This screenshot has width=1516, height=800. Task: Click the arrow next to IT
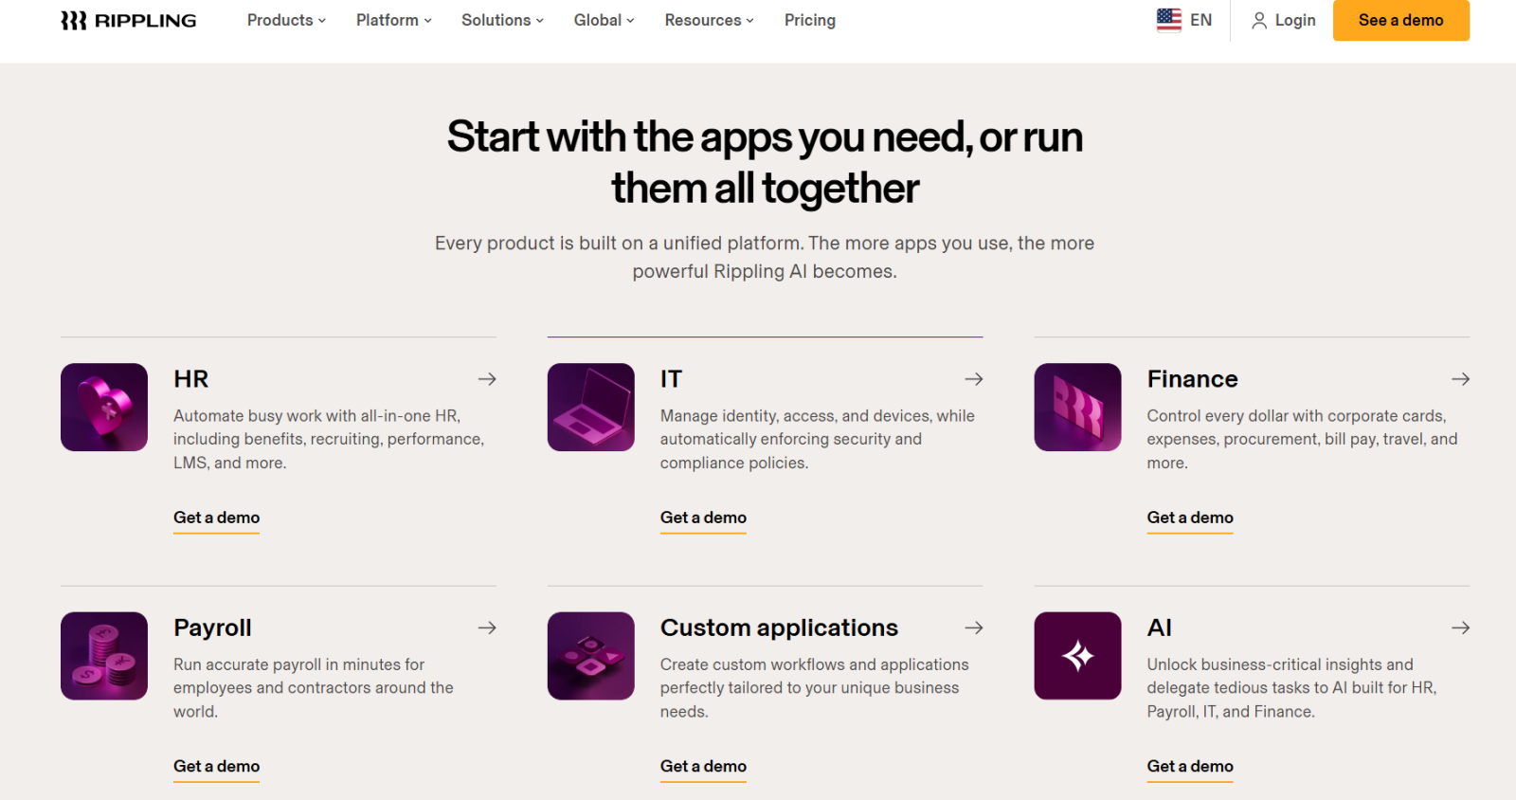tap(974, 379)
